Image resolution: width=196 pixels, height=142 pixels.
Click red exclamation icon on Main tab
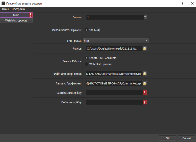click(x=31, y=15)
